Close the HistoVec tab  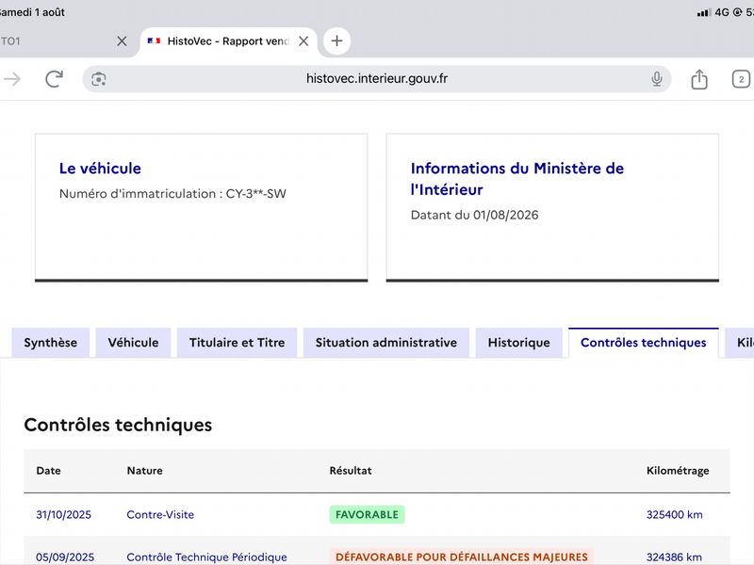(303, 41)
